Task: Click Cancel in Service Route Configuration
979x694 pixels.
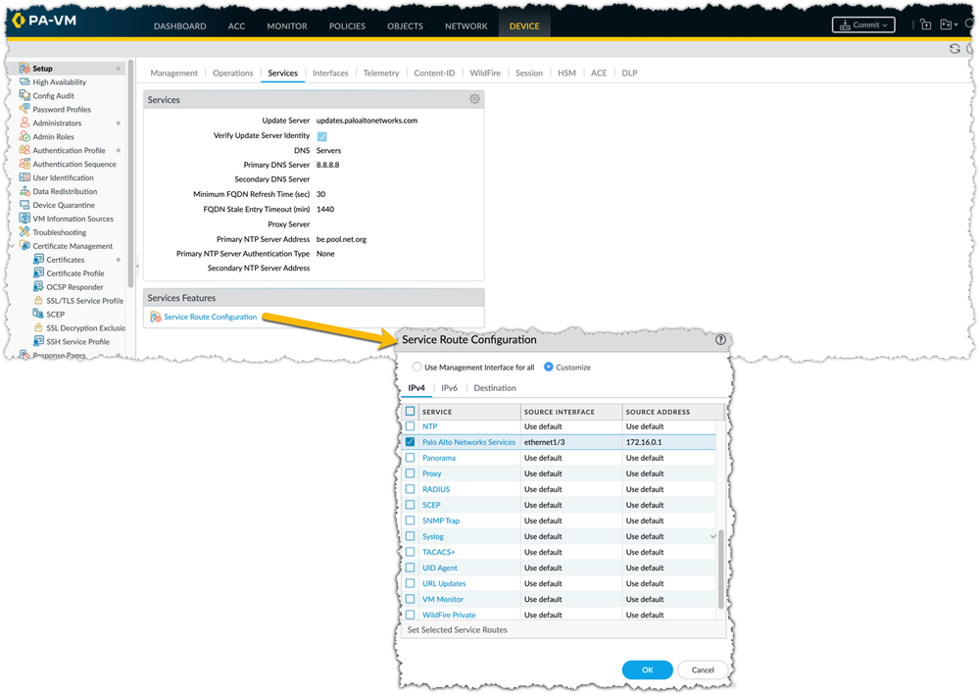Action: click(x=703, y=669)
